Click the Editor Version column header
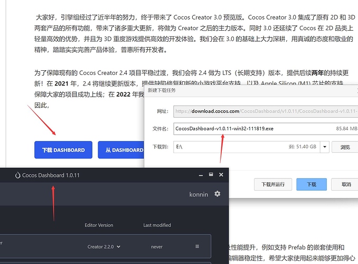This screenshot has width=358, height=264. [x=99, y=225]
